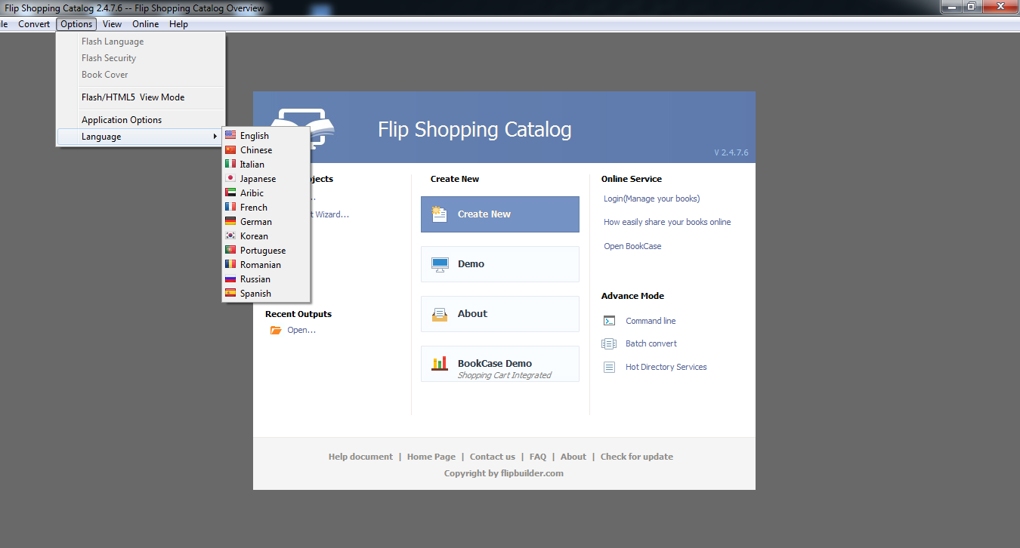This screenshot has width=1020, height=548.
Task: Open the Help menu
Action: pos(178,24)
